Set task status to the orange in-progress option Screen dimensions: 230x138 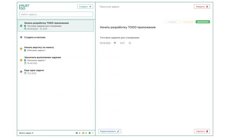[187, 22]
